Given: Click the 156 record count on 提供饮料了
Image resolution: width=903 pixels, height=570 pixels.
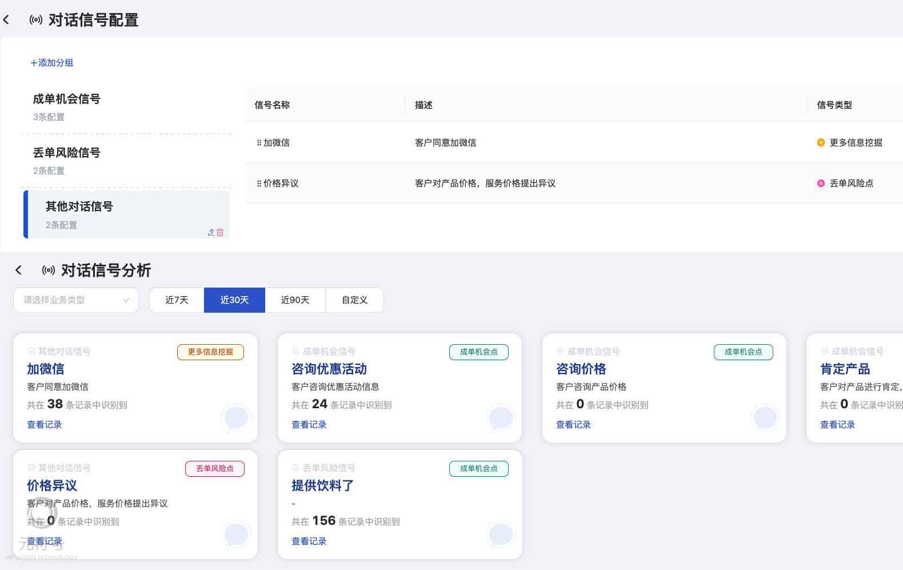Looking at the screenshot, I should point(324,521).
